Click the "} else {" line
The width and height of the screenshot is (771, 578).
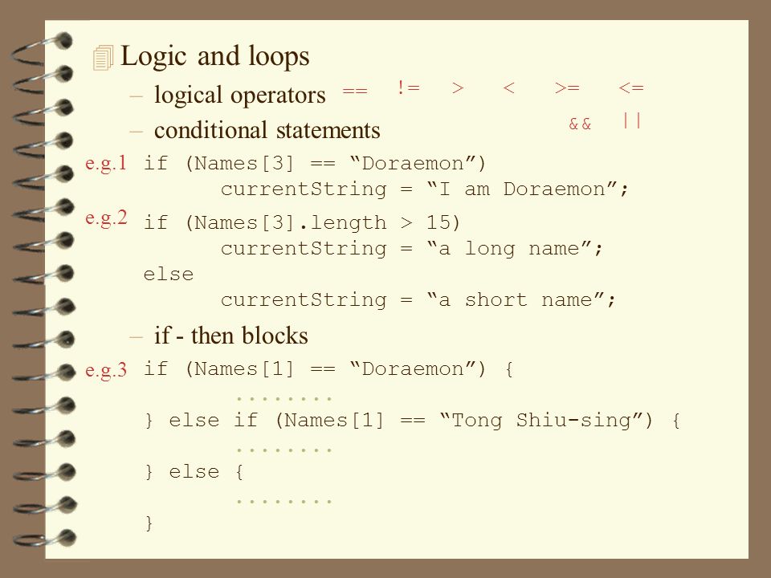click(x=194, y=472)
